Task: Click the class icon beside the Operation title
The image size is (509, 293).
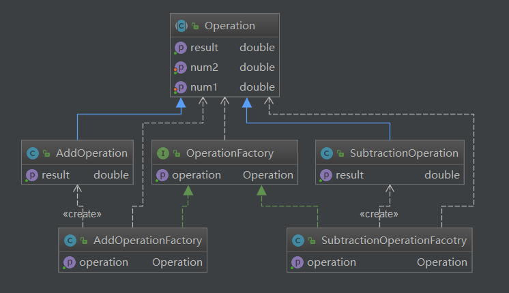Action: tap(181, 26)
